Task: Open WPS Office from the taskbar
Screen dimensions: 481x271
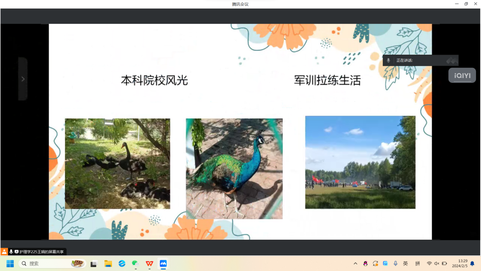Action: [x=150, y=263]
